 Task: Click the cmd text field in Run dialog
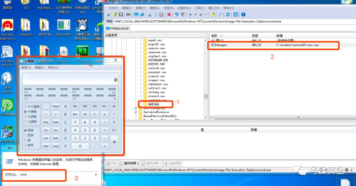click(57, 175)
